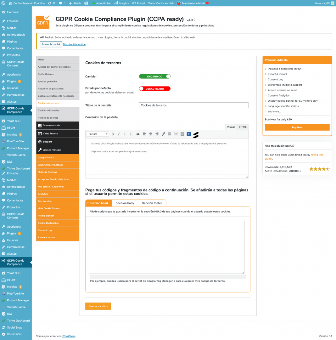336x340 pixels.
Task: Open the Ajustes del banner de cookies tab
Action: click(58, 67)
